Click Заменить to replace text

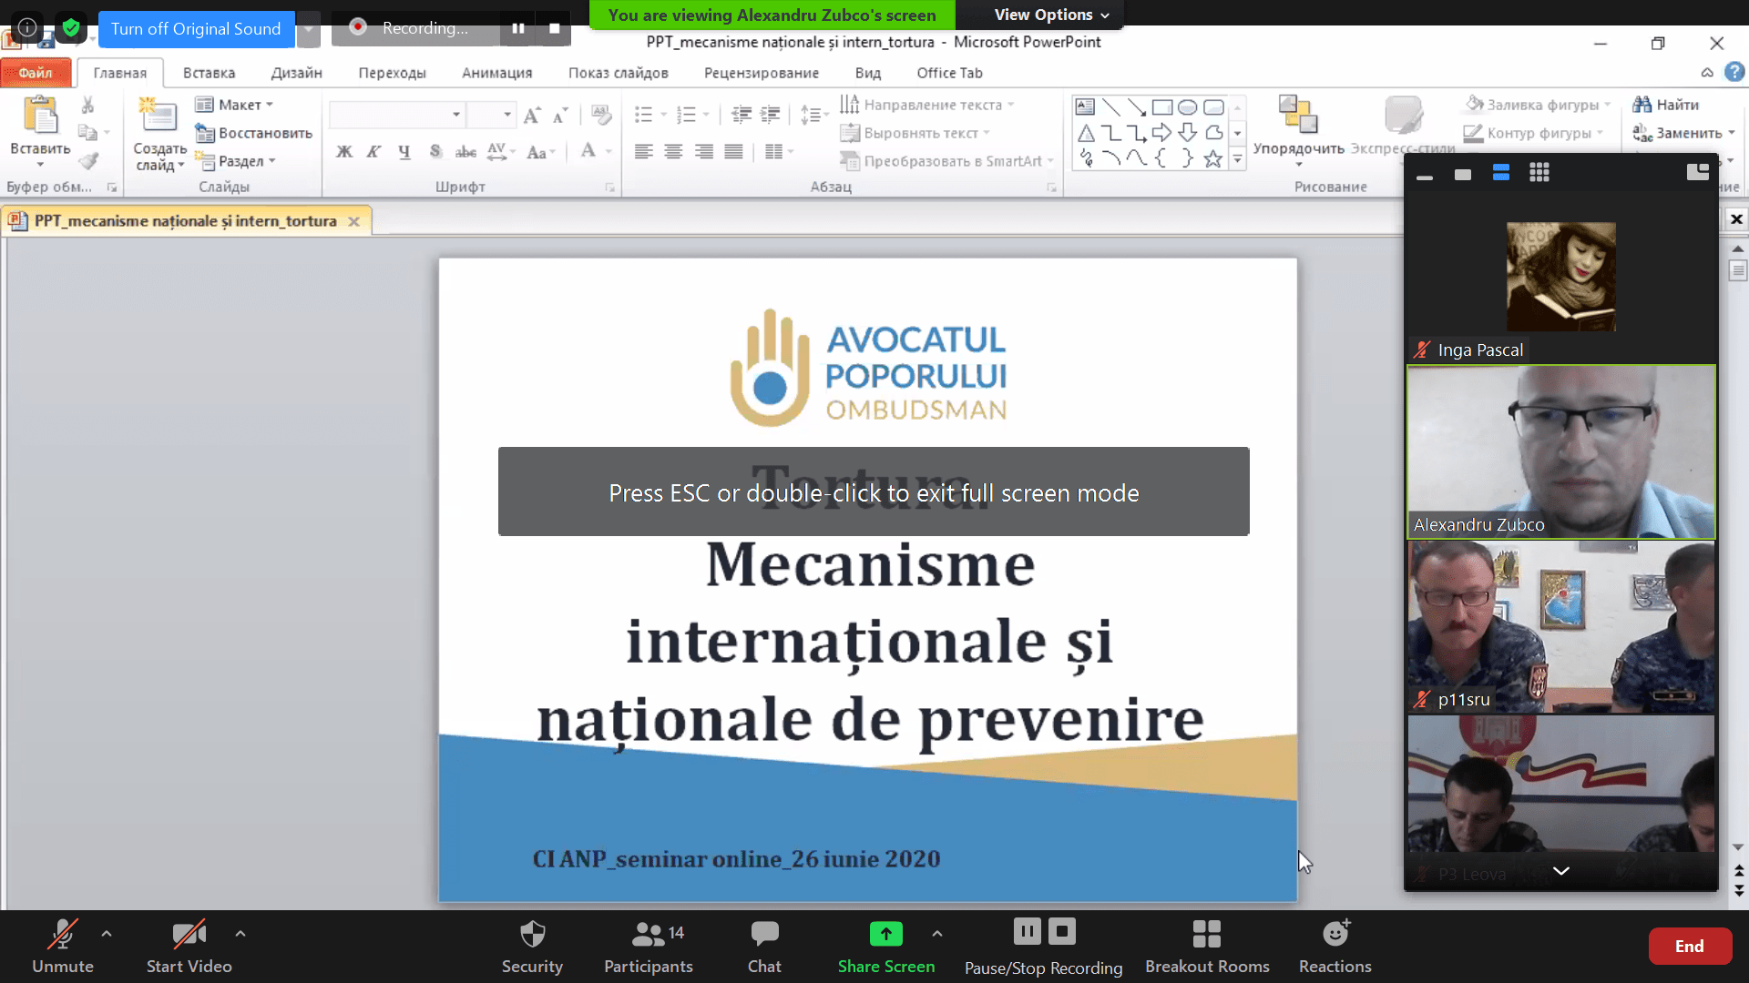coord(1683,133)
